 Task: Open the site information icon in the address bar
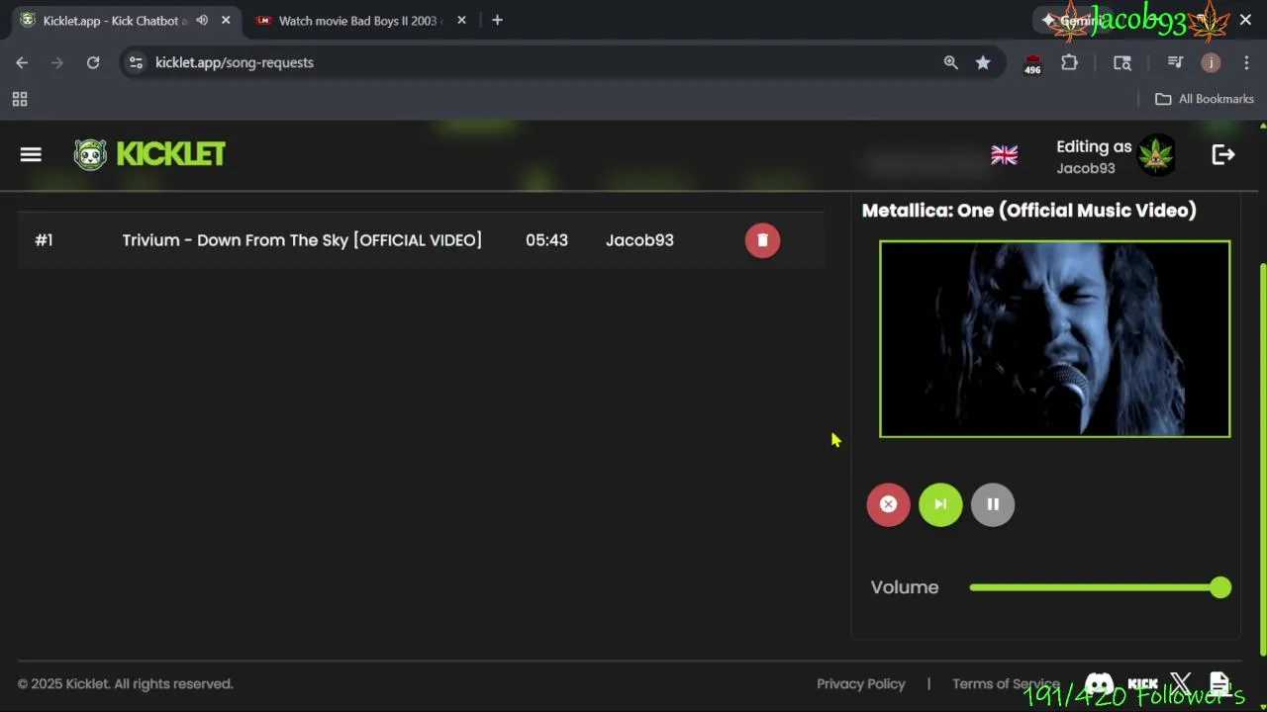[137, 62]
